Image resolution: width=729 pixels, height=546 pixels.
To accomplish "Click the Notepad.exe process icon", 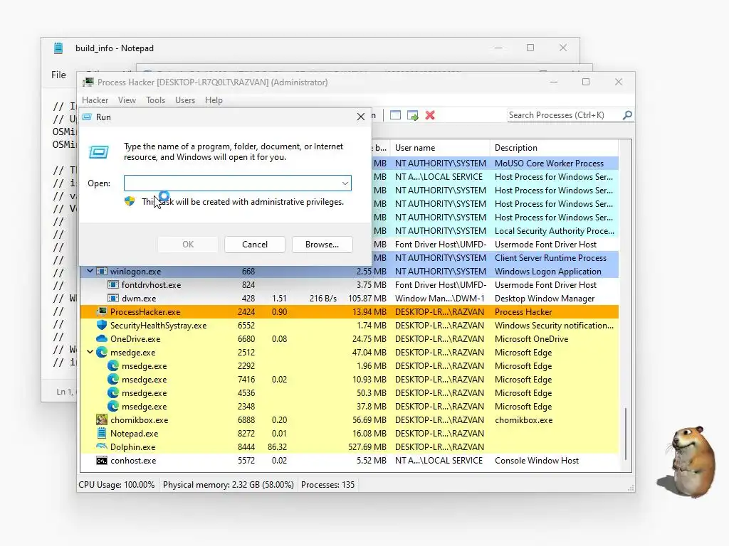I will pos(102,433).
